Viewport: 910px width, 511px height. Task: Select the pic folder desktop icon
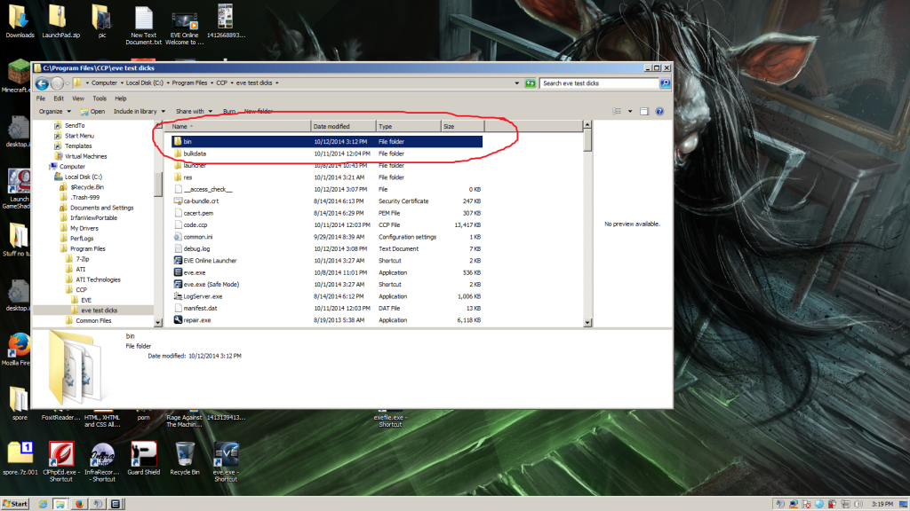[x=101, y=21]
